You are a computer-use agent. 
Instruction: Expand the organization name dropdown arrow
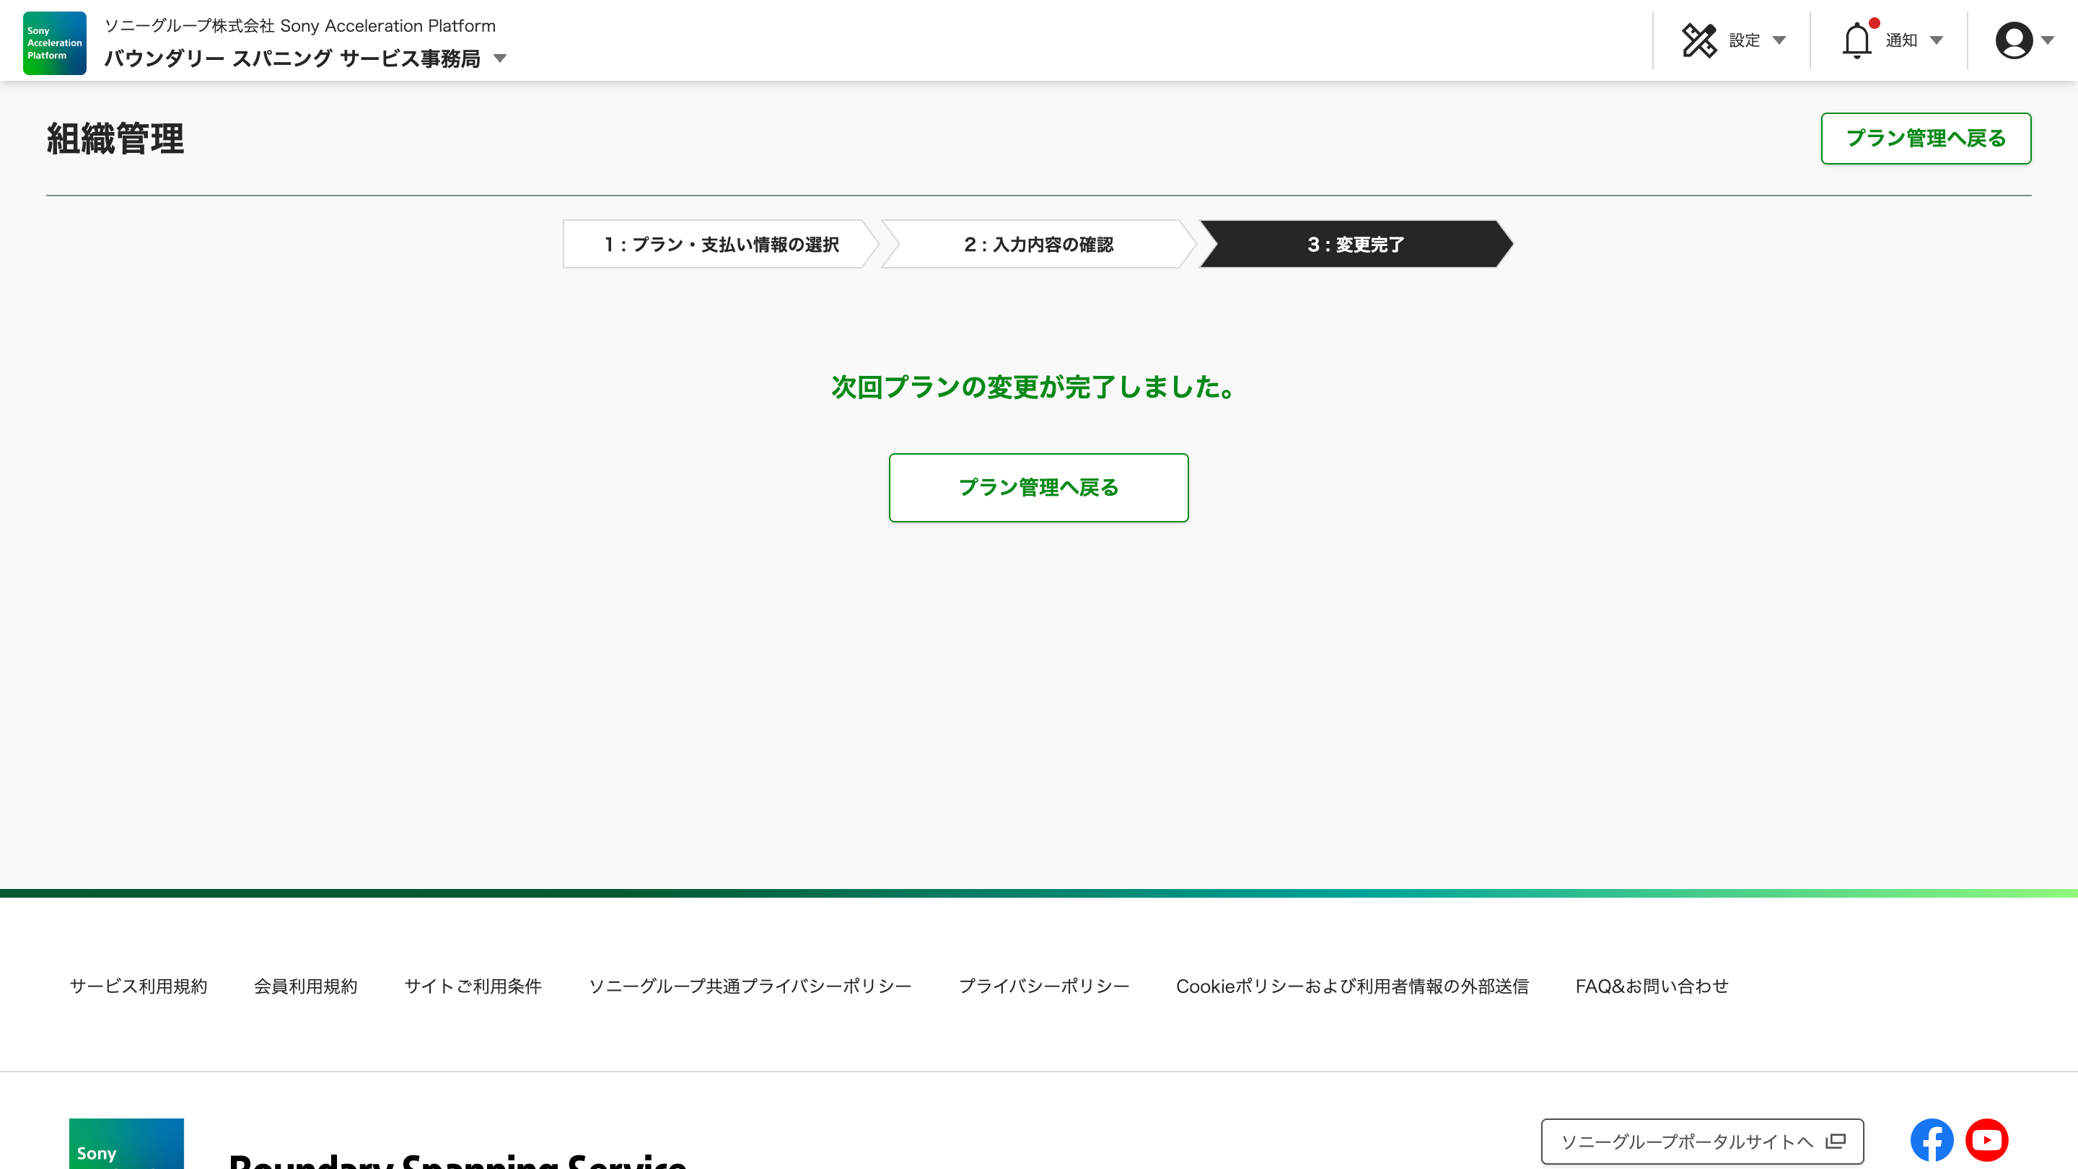(x=500, y=58)
